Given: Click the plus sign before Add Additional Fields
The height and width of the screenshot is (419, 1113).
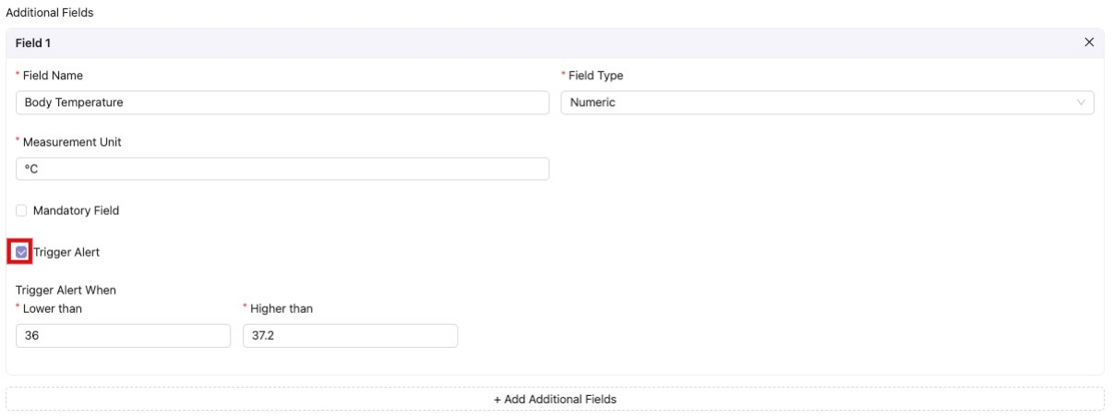Looking at the screenshot, I should [x=497, y=400].
